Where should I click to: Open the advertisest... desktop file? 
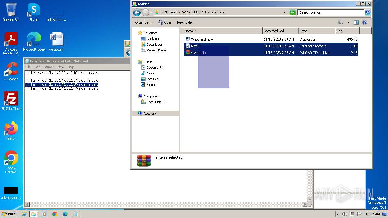pos(11,193)
